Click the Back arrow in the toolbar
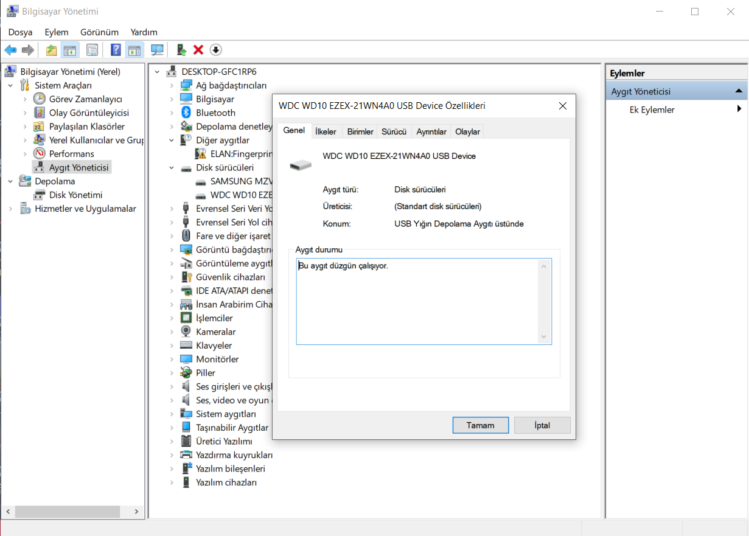The image size is (749, 536). point(10,50)
